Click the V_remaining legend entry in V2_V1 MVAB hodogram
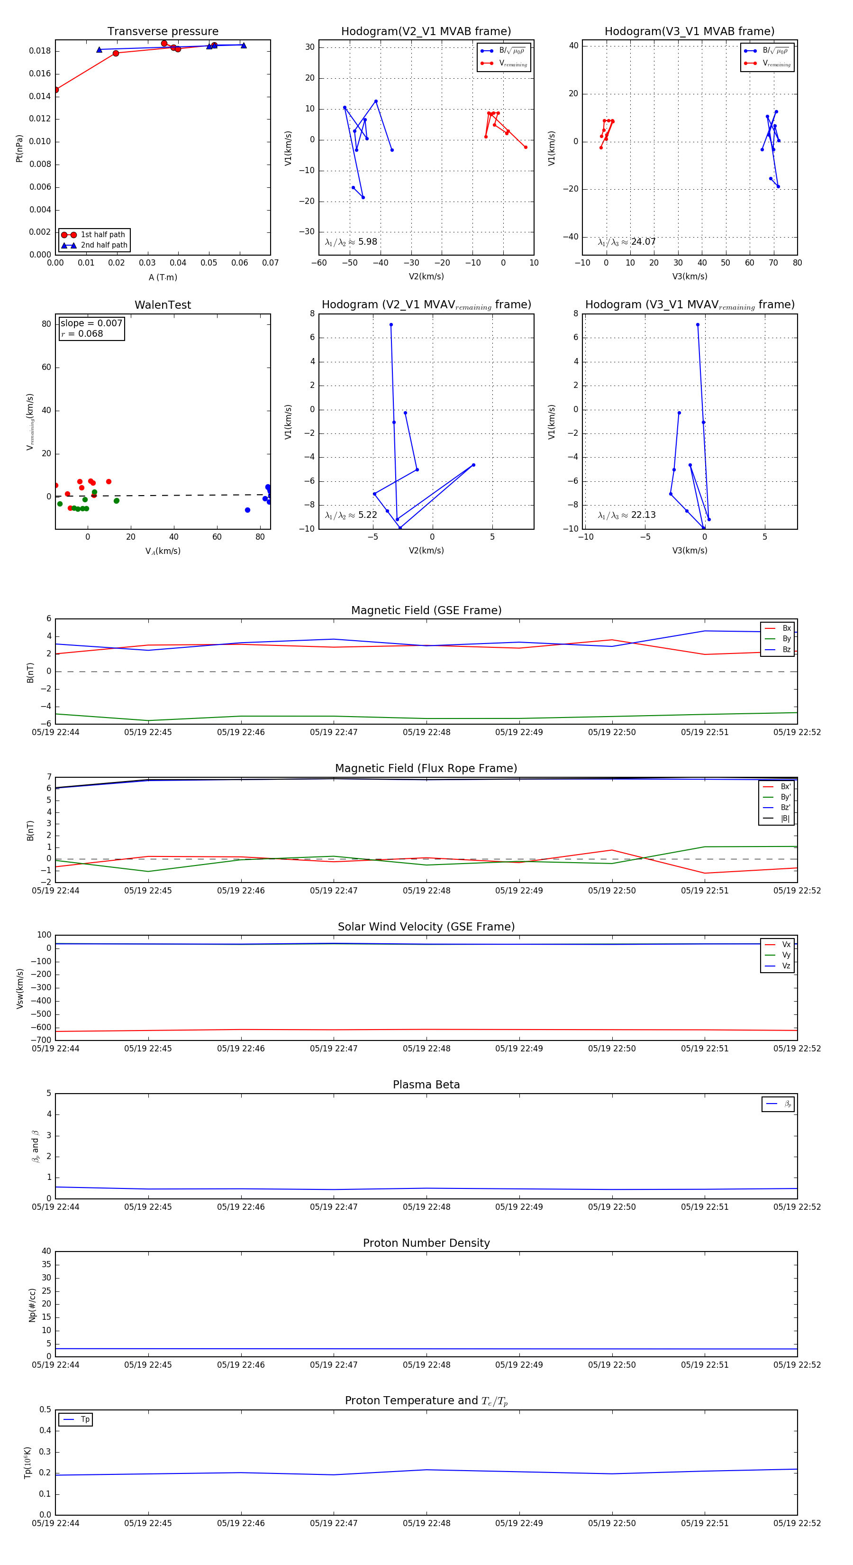 (x=504, y=63)
